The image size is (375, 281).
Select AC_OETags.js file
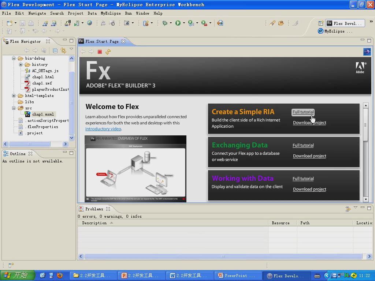(x=45, y=71)
